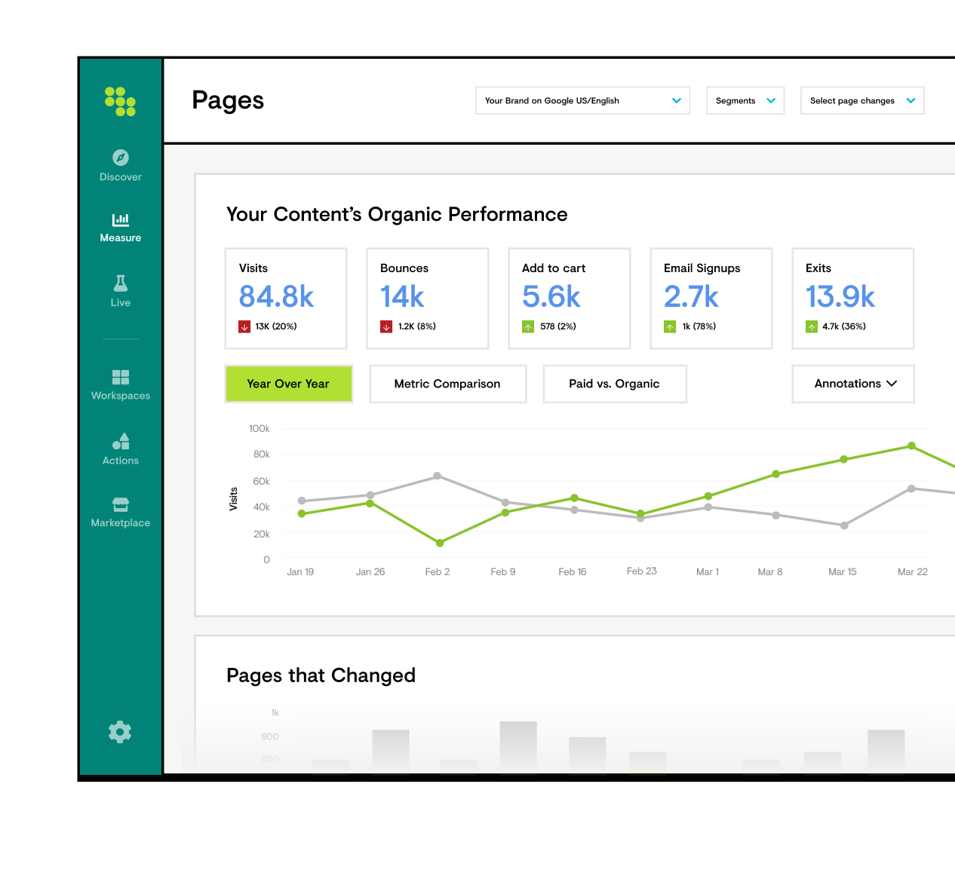Viewport: 955px width, 891px height.
Task: Click gray data point at Feb 2
Action: [x=437, y=476]
